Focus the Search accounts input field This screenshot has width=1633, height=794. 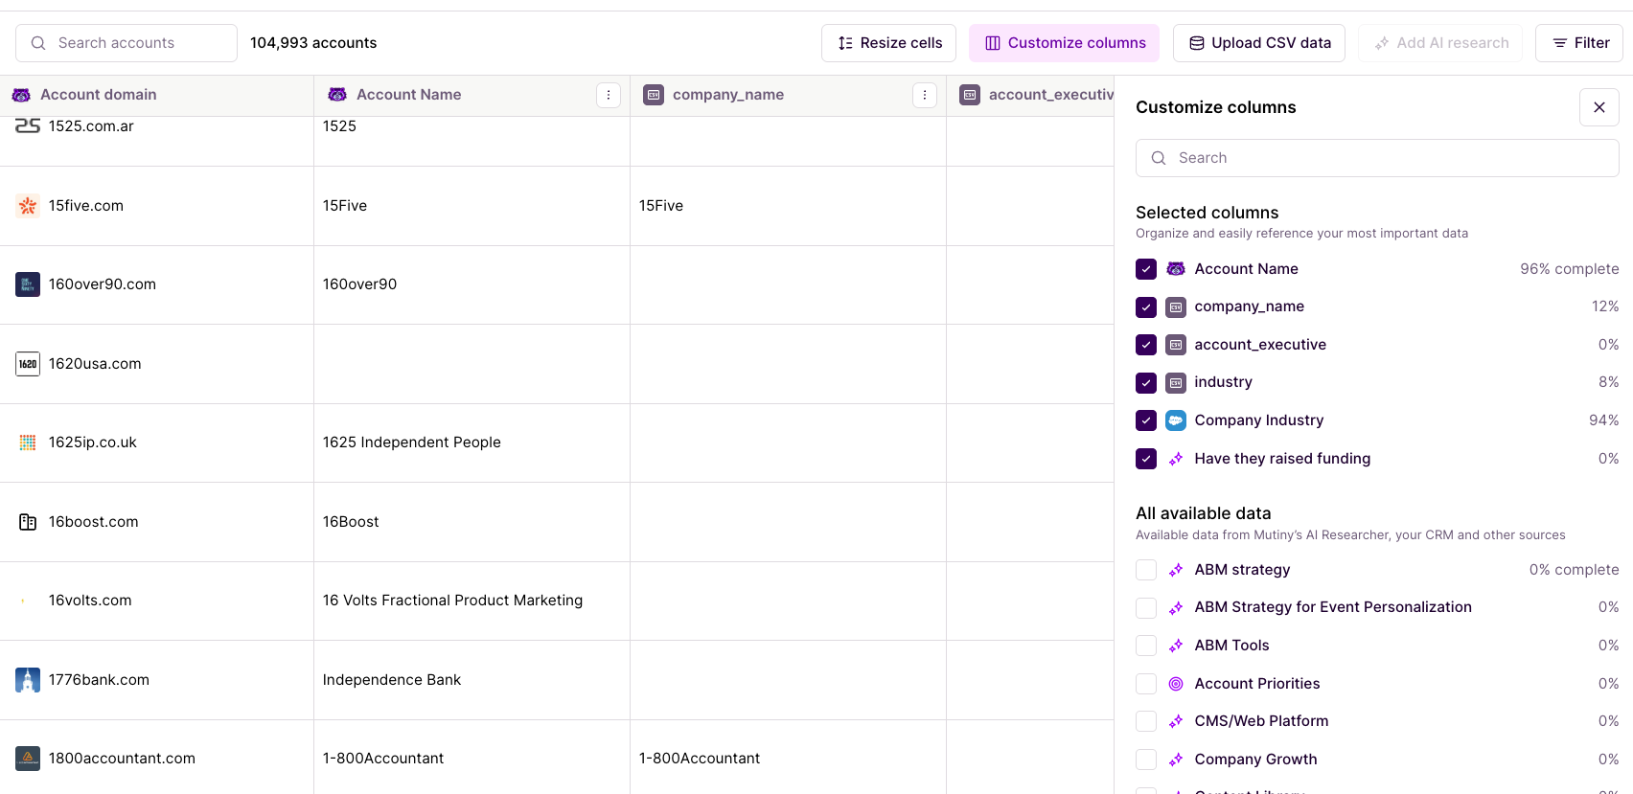(x=126, y=43)
